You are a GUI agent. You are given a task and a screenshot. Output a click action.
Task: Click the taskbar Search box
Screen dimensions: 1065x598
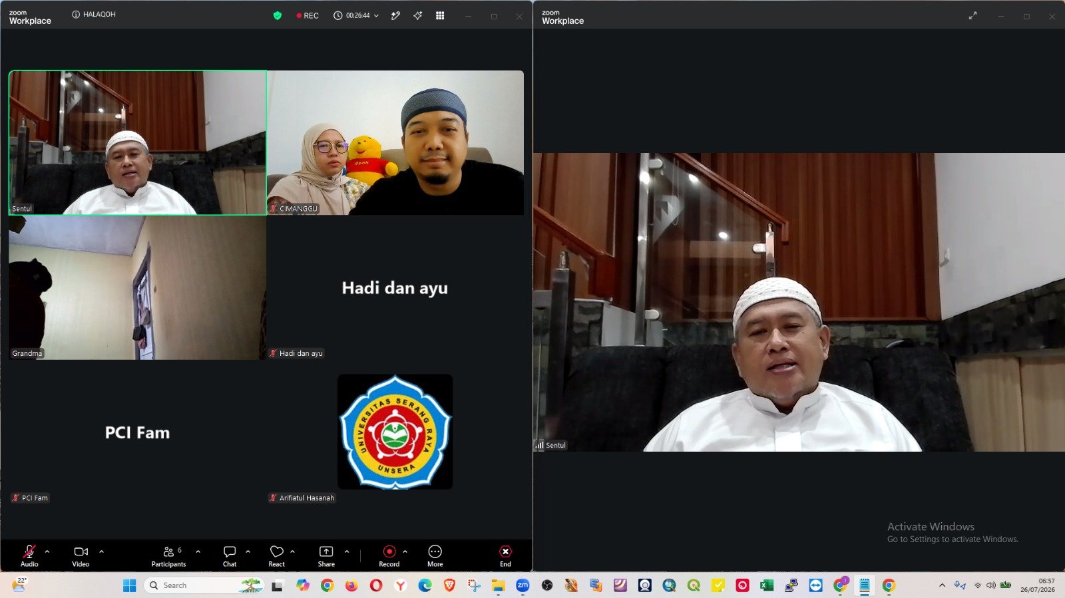point(204,585)
